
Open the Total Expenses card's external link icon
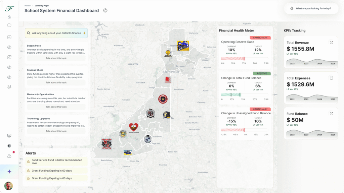[332, 78]
